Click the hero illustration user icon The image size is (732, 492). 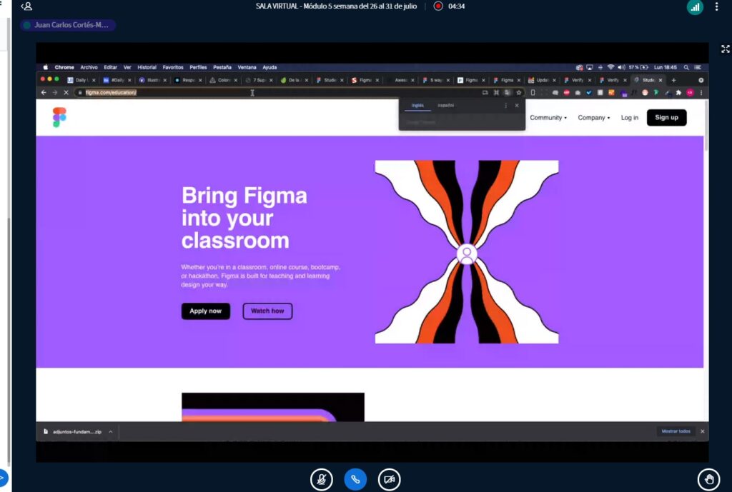[466, 253]
